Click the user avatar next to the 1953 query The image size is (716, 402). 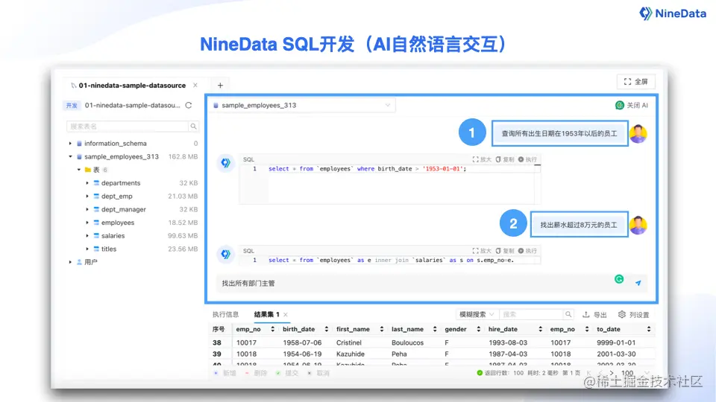pyautogui.click(x=638, y=133)
